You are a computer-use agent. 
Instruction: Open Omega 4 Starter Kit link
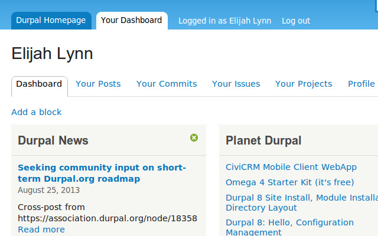tap(290, 182)
